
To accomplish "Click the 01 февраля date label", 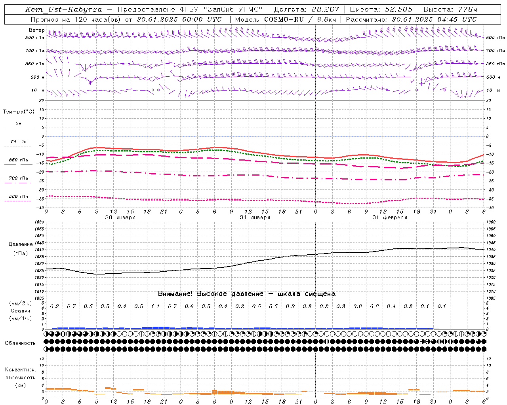I will (389, 218).
